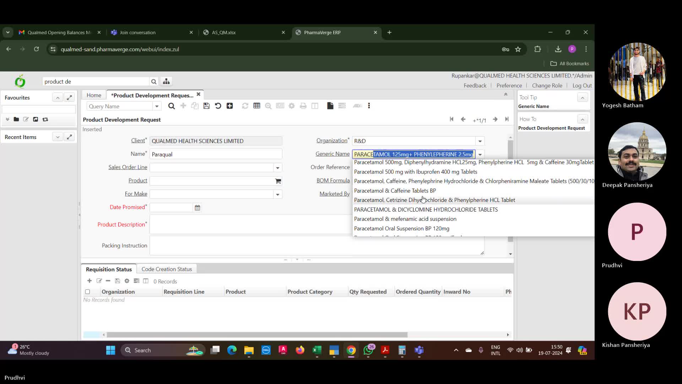
Task: Tick the Requisition Status select-all checkbox
Action: [x=87, y=292]
